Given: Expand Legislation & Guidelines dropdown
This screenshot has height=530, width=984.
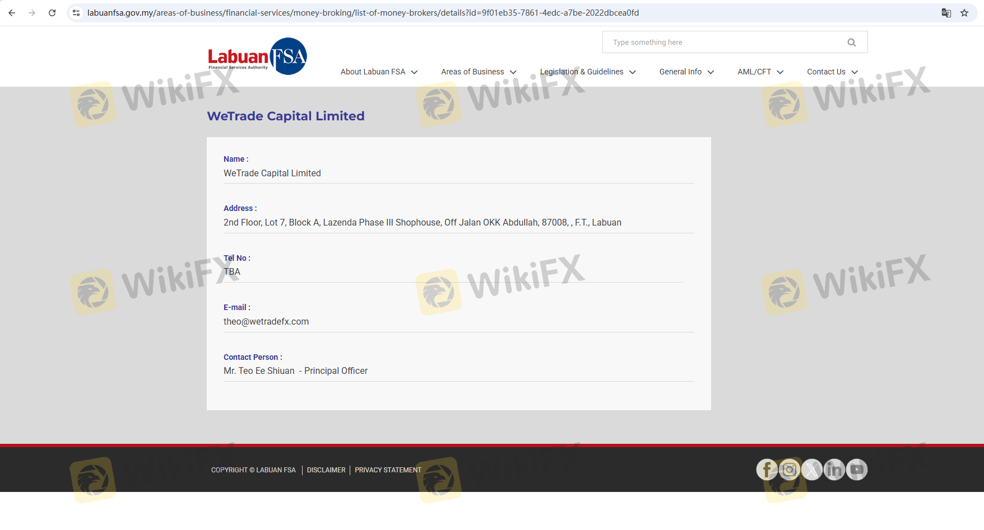Looking at the screenshot, I should click(x=587, y=72).
